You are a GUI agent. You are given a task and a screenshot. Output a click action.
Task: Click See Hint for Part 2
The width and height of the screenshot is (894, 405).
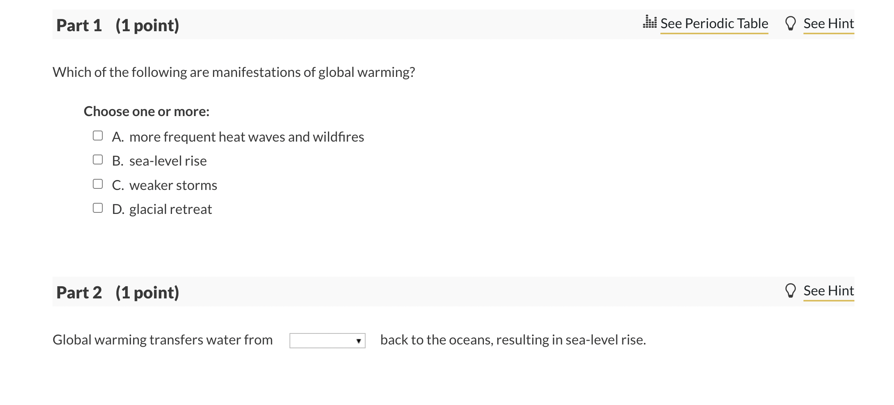pyautogui.click(x=829, y=290)
